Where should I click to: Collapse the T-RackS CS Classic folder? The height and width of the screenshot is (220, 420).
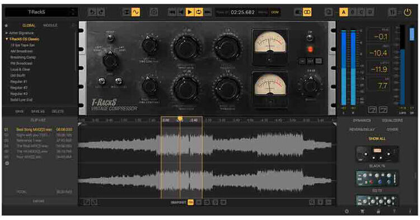(x=22, y=39)
